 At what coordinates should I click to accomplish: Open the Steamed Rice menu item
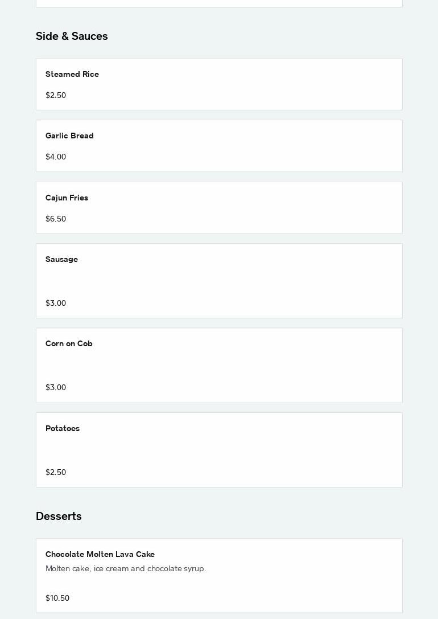(x=72, y=75)
